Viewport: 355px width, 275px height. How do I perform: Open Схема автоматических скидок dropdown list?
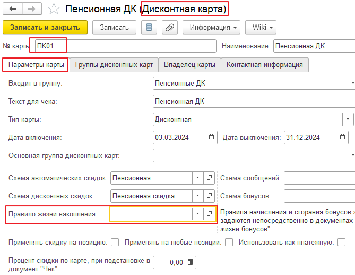pos(197,178)
